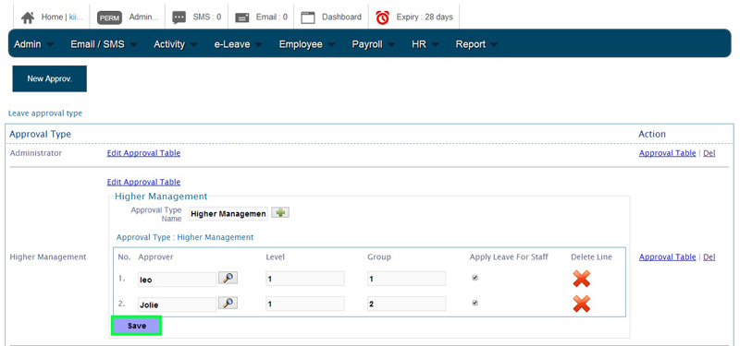Image resolution: width=740 pixels, height=346 pixels.
Task: Expand the Payroll dropdown menu
Action: point(374,44)
